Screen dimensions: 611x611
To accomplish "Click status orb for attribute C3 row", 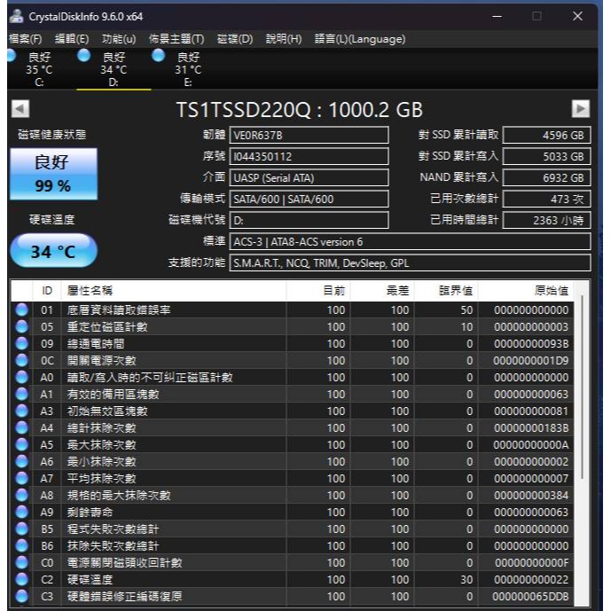I will tap(22, 596).
